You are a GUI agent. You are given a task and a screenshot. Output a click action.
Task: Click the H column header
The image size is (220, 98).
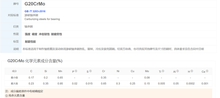190,71
